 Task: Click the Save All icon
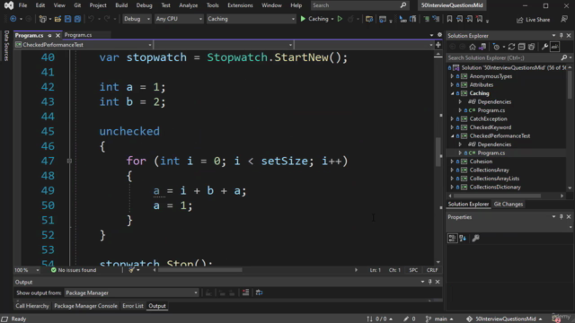[77, 19]
